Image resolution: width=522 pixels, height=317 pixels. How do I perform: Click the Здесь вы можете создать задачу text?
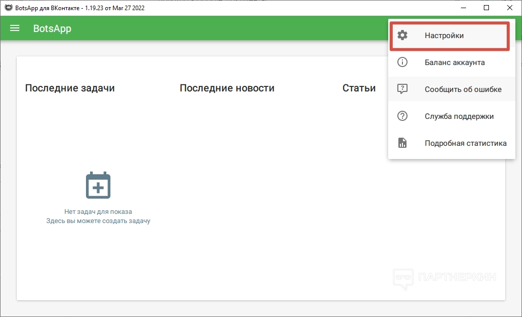tap(98, 220)
